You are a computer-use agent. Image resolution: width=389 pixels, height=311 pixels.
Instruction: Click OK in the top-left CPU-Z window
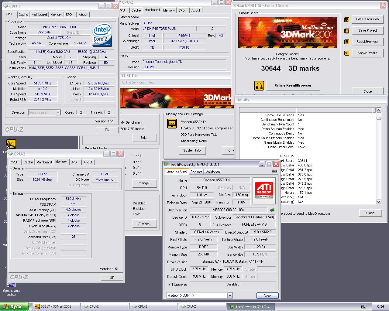tap(107, 130)
